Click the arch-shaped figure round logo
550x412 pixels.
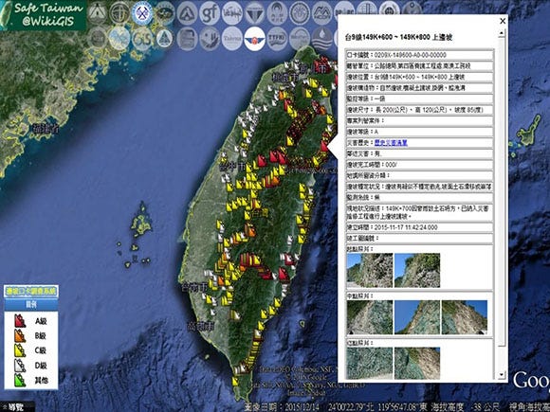277,13
